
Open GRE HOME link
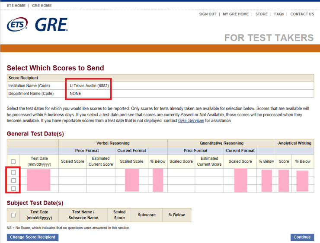tap(42, 6)
